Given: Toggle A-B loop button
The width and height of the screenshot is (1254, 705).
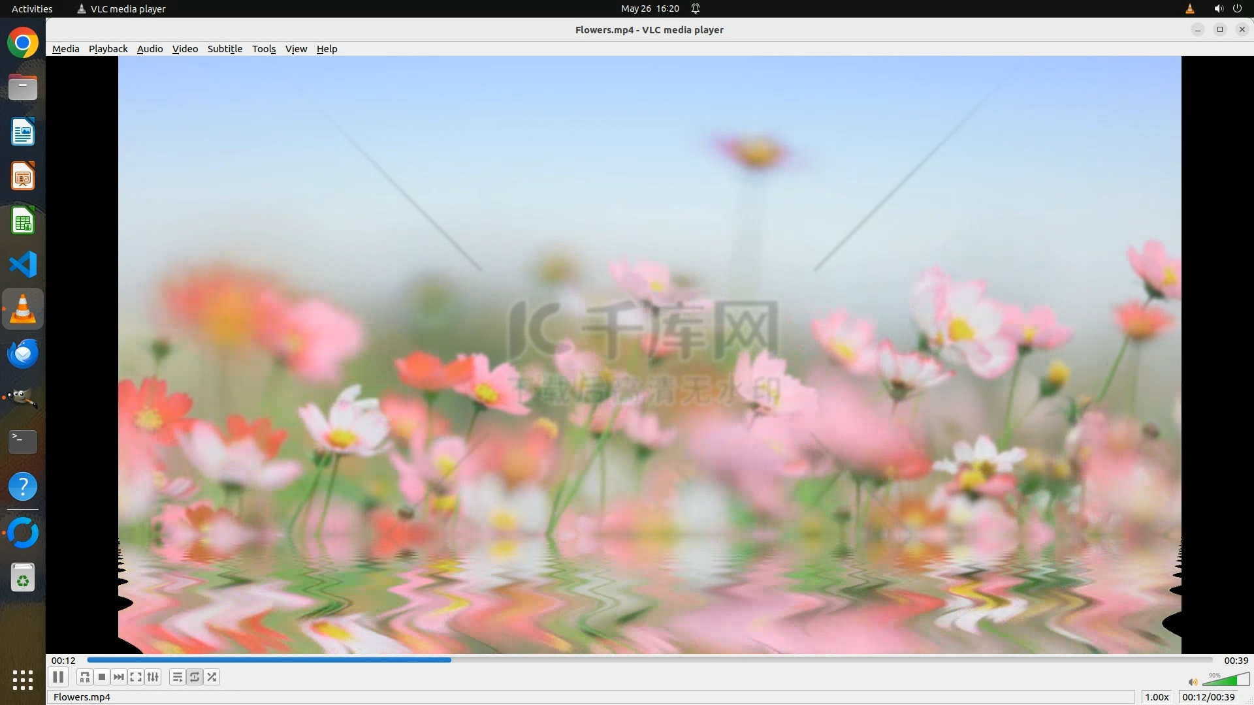Looking at the screenshot, I should pyautogui.click(x=84, y=677).
